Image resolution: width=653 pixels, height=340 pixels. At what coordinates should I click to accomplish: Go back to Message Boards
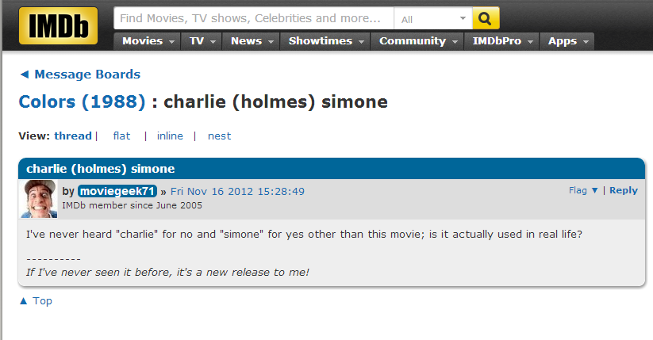(79, 74)
